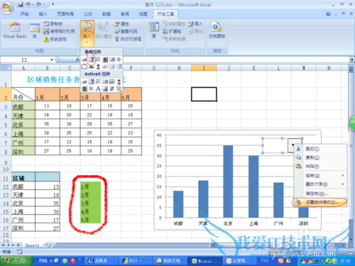Viewport: 355px width, 266px height.
Task: Expand the formula bar
Action: tap(352, 60)
